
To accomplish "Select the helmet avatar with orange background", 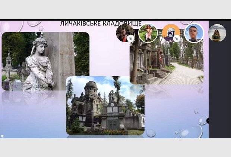I will click(171, 33).
